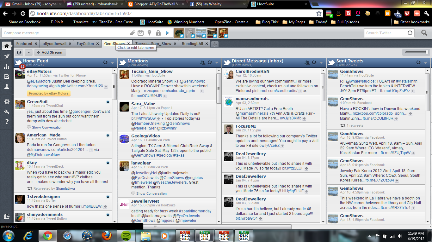Click the Search Twitter input field
Image resolution: width=432 pixels, height=242 pixels.
click(x=386, y=33)
